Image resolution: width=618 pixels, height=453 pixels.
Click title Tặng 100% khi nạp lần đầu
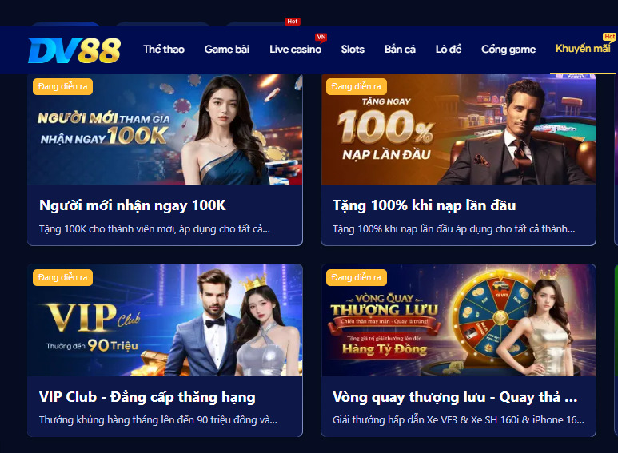click(424, 205)
